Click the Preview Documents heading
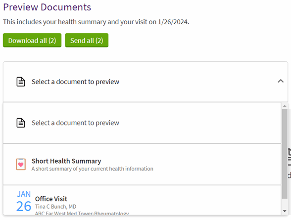This screenshot has width=291, height=220. 47,7
